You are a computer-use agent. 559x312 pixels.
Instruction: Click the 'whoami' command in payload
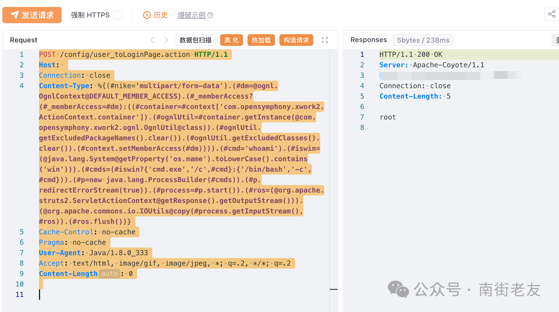click(261, 148)
